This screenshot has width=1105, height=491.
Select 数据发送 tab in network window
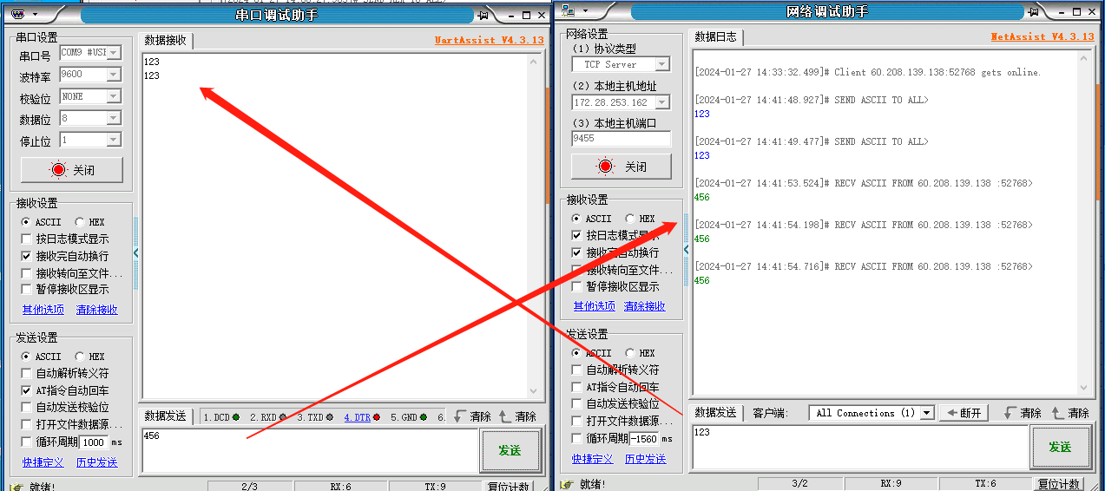coord(716,412)
